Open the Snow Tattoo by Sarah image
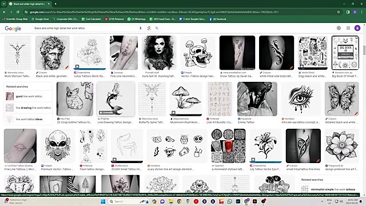The width and height of the screenshot is (366, 206). 237,53
